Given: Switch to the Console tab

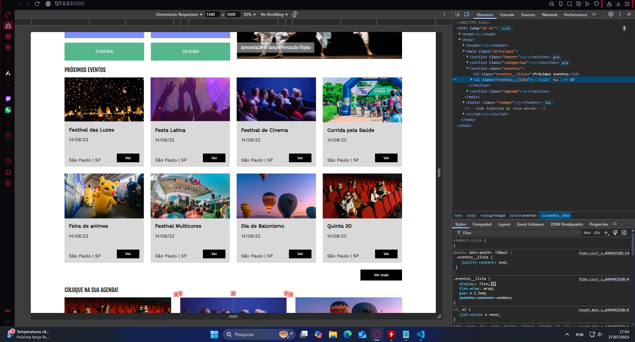Looking at the screenshot, I should pos(507,15).
